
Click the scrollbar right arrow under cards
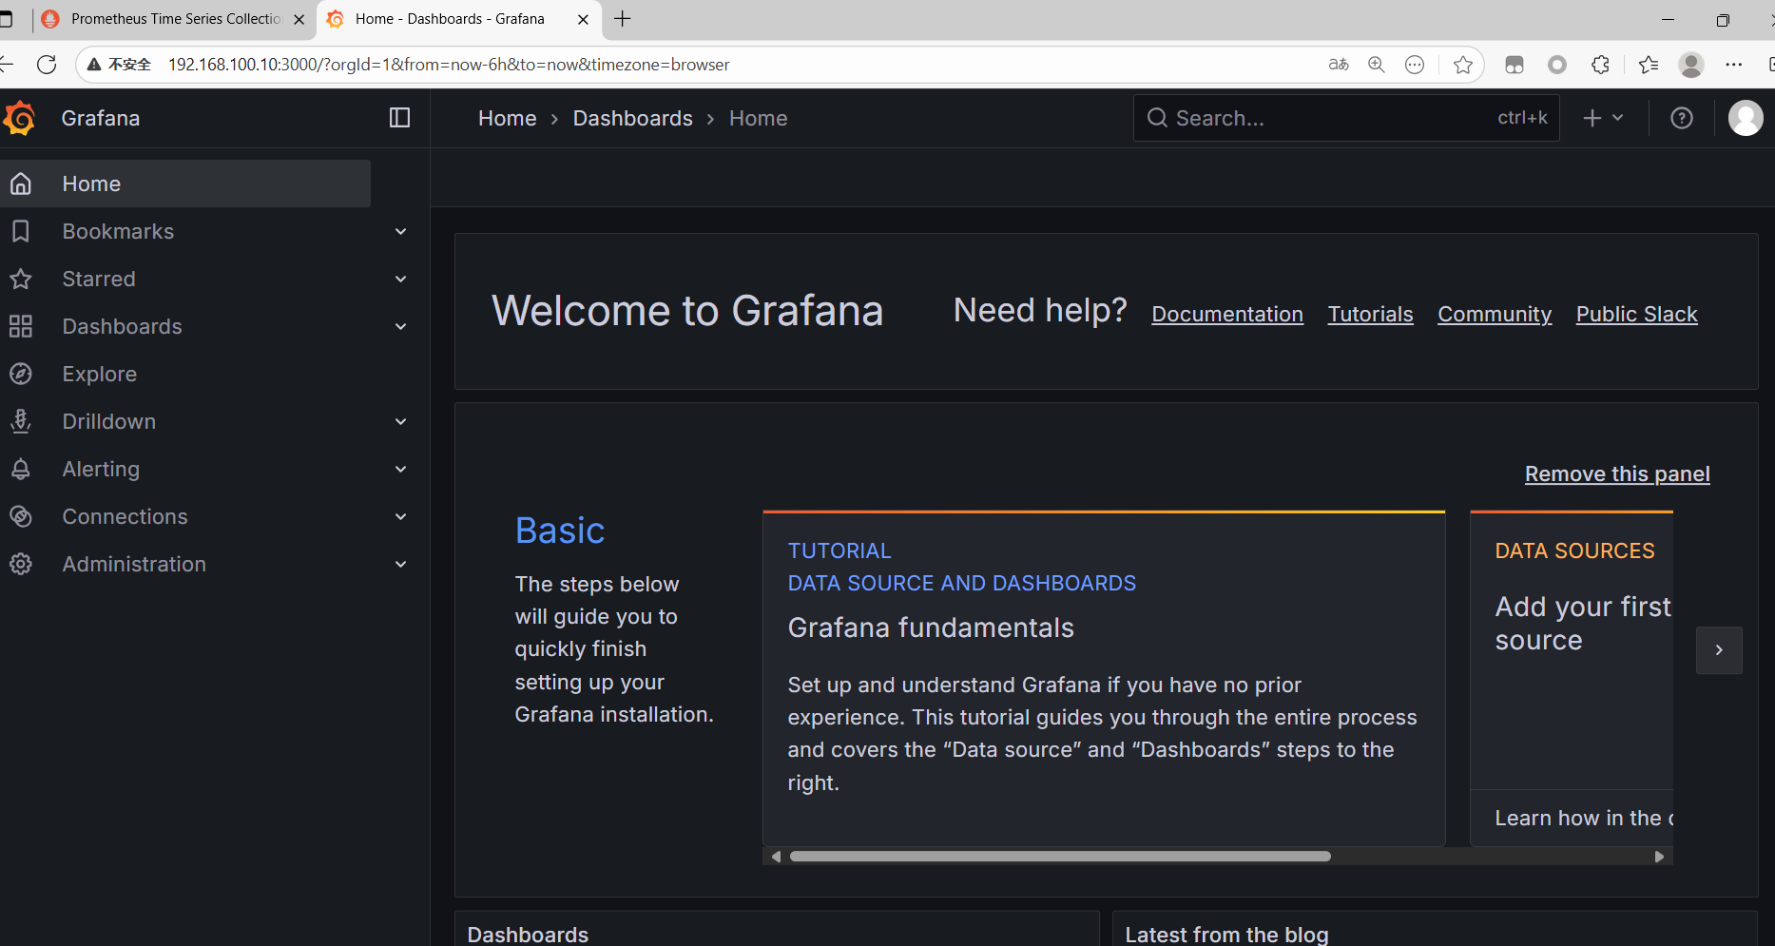point(1659,857)
